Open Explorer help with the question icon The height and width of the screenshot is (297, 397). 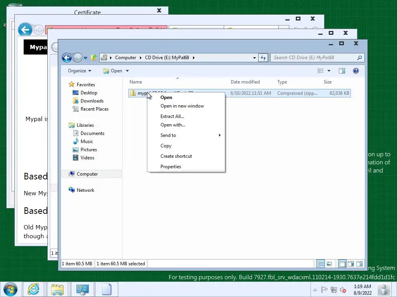[x=356, y=71]
